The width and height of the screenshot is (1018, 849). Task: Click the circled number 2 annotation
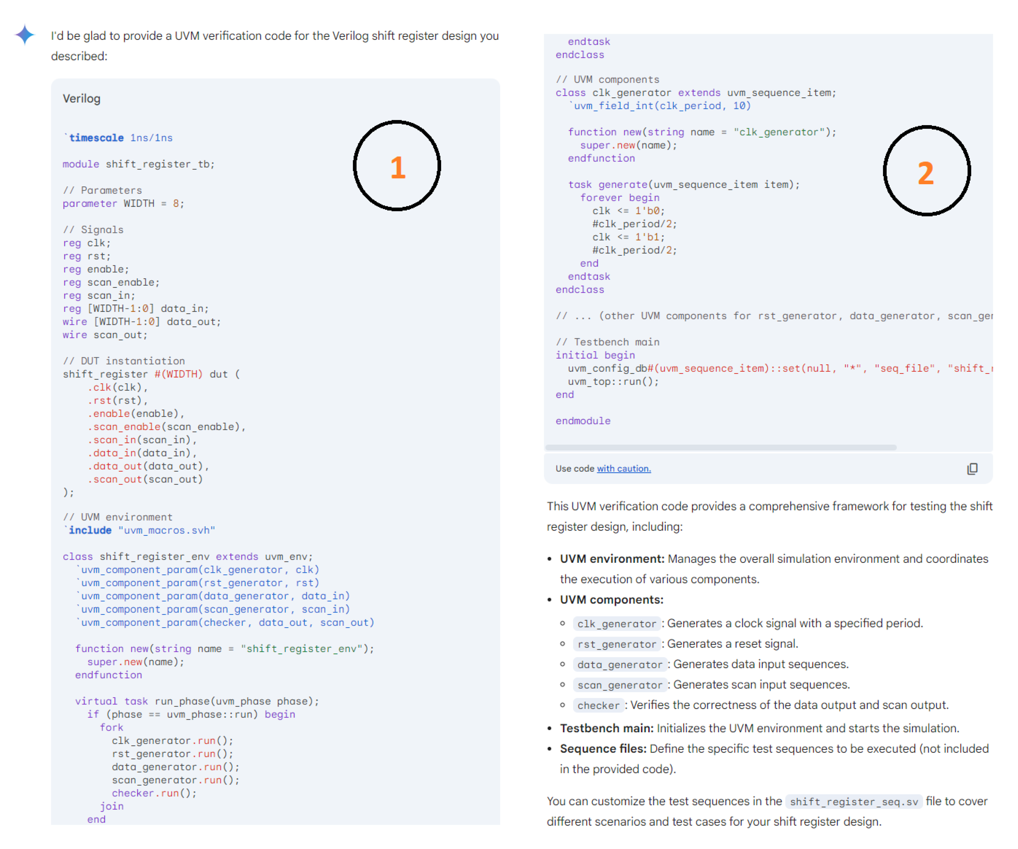tap(926, 171)
